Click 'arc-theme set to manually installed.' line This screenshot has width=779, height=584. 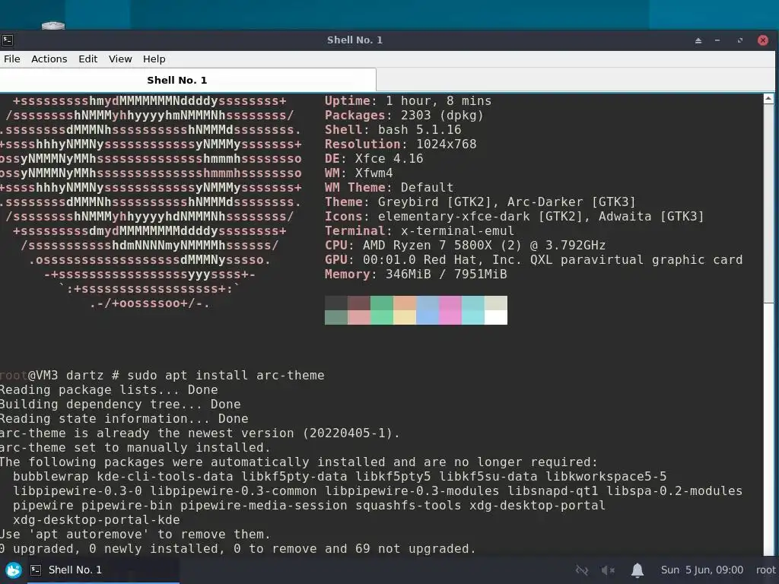point(135,447)
